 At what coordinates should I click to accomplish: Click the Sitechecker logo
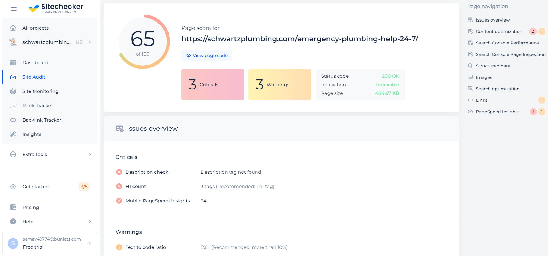click(x=56, y=8)
